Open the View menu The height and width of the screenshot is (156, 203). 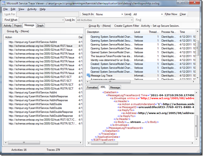click(21, 9)
